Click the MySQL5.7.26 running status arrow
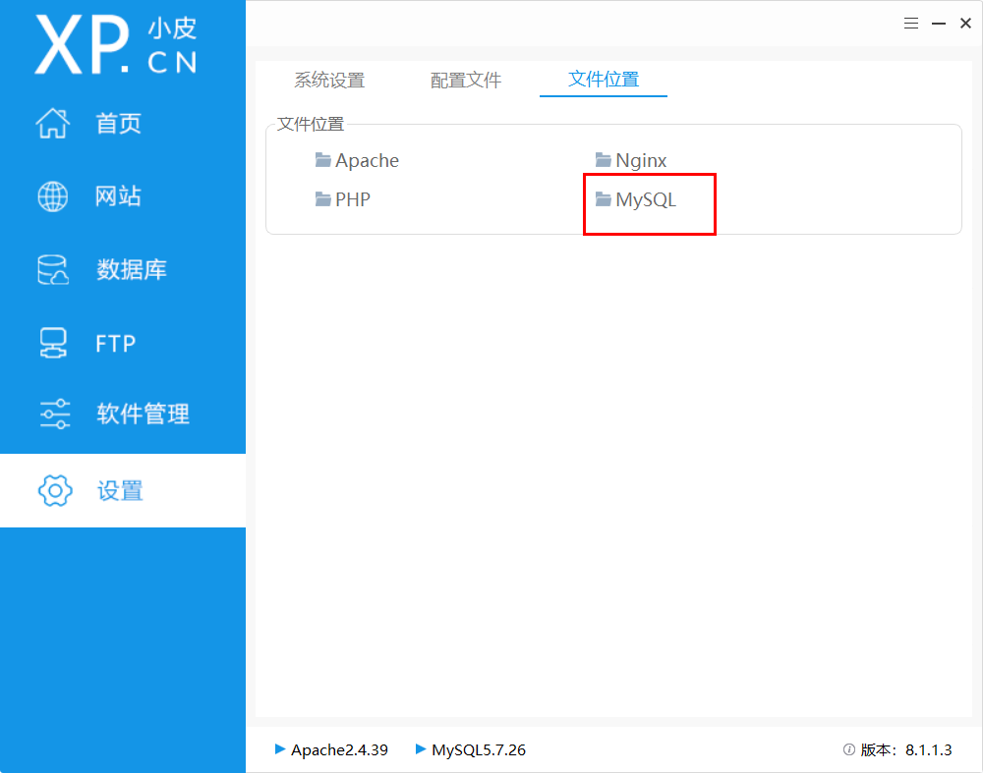 pos(421,749)
